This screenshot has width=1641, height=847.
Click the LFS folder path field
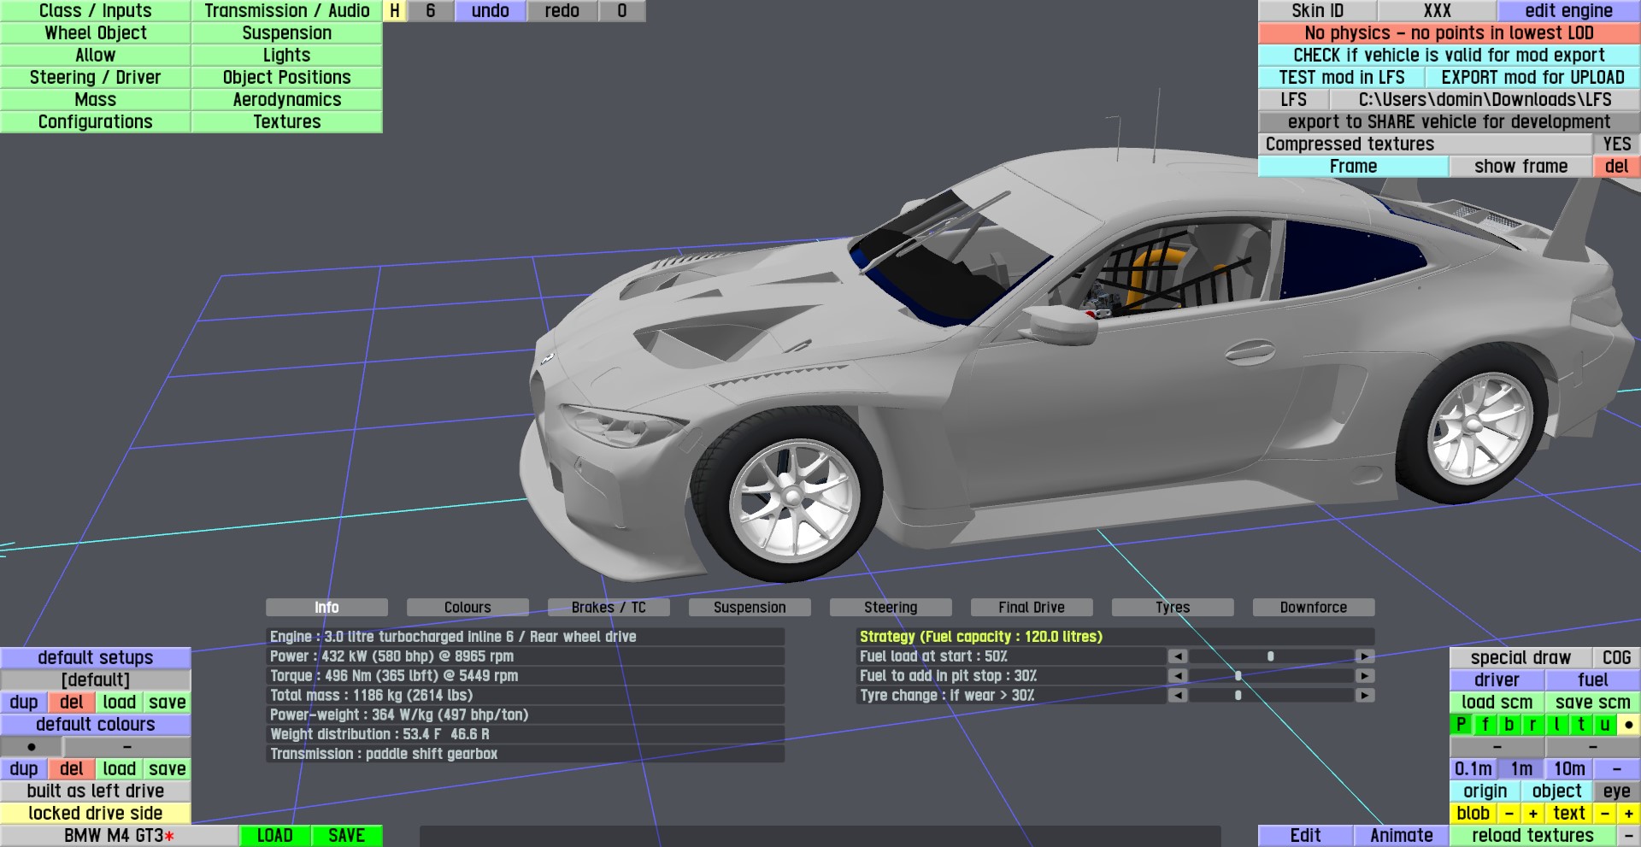[x=1485, y=100]
